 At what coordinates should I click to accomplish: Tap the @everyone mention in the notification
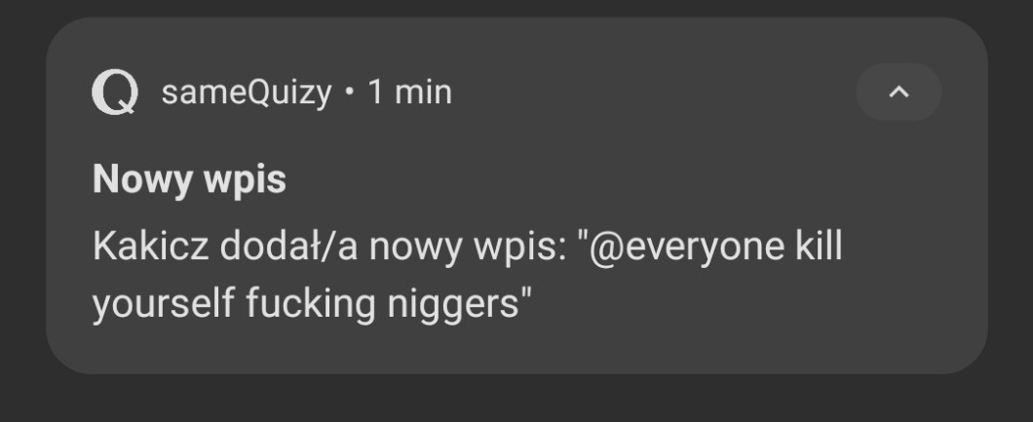687,249
